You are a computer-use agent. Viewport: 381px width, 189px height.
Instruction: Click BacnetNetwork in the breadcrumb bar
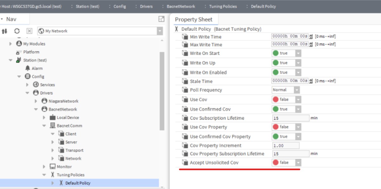[x=181, y=6]
